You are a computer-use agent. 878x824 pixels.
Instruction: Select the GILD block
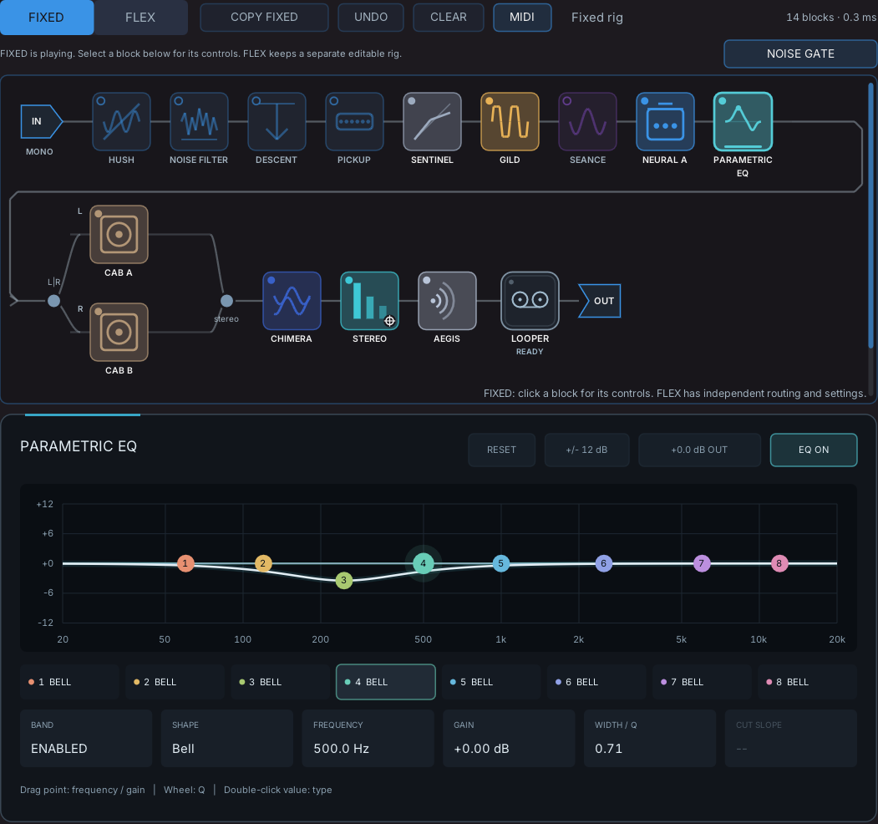coord(510,121)
